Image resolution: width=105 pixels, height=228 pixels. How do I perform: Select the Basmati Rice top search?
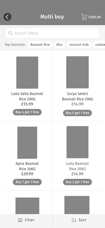click(40, 45)
